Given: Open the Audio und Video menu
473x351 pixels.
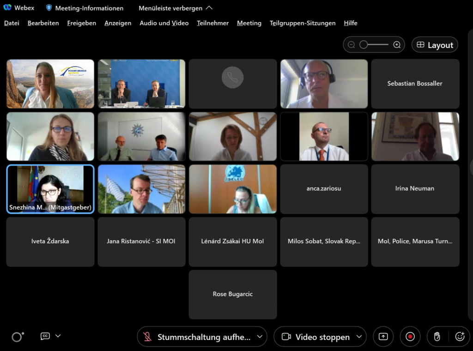Looking at the screenshot, I should [x=164, y=23].
